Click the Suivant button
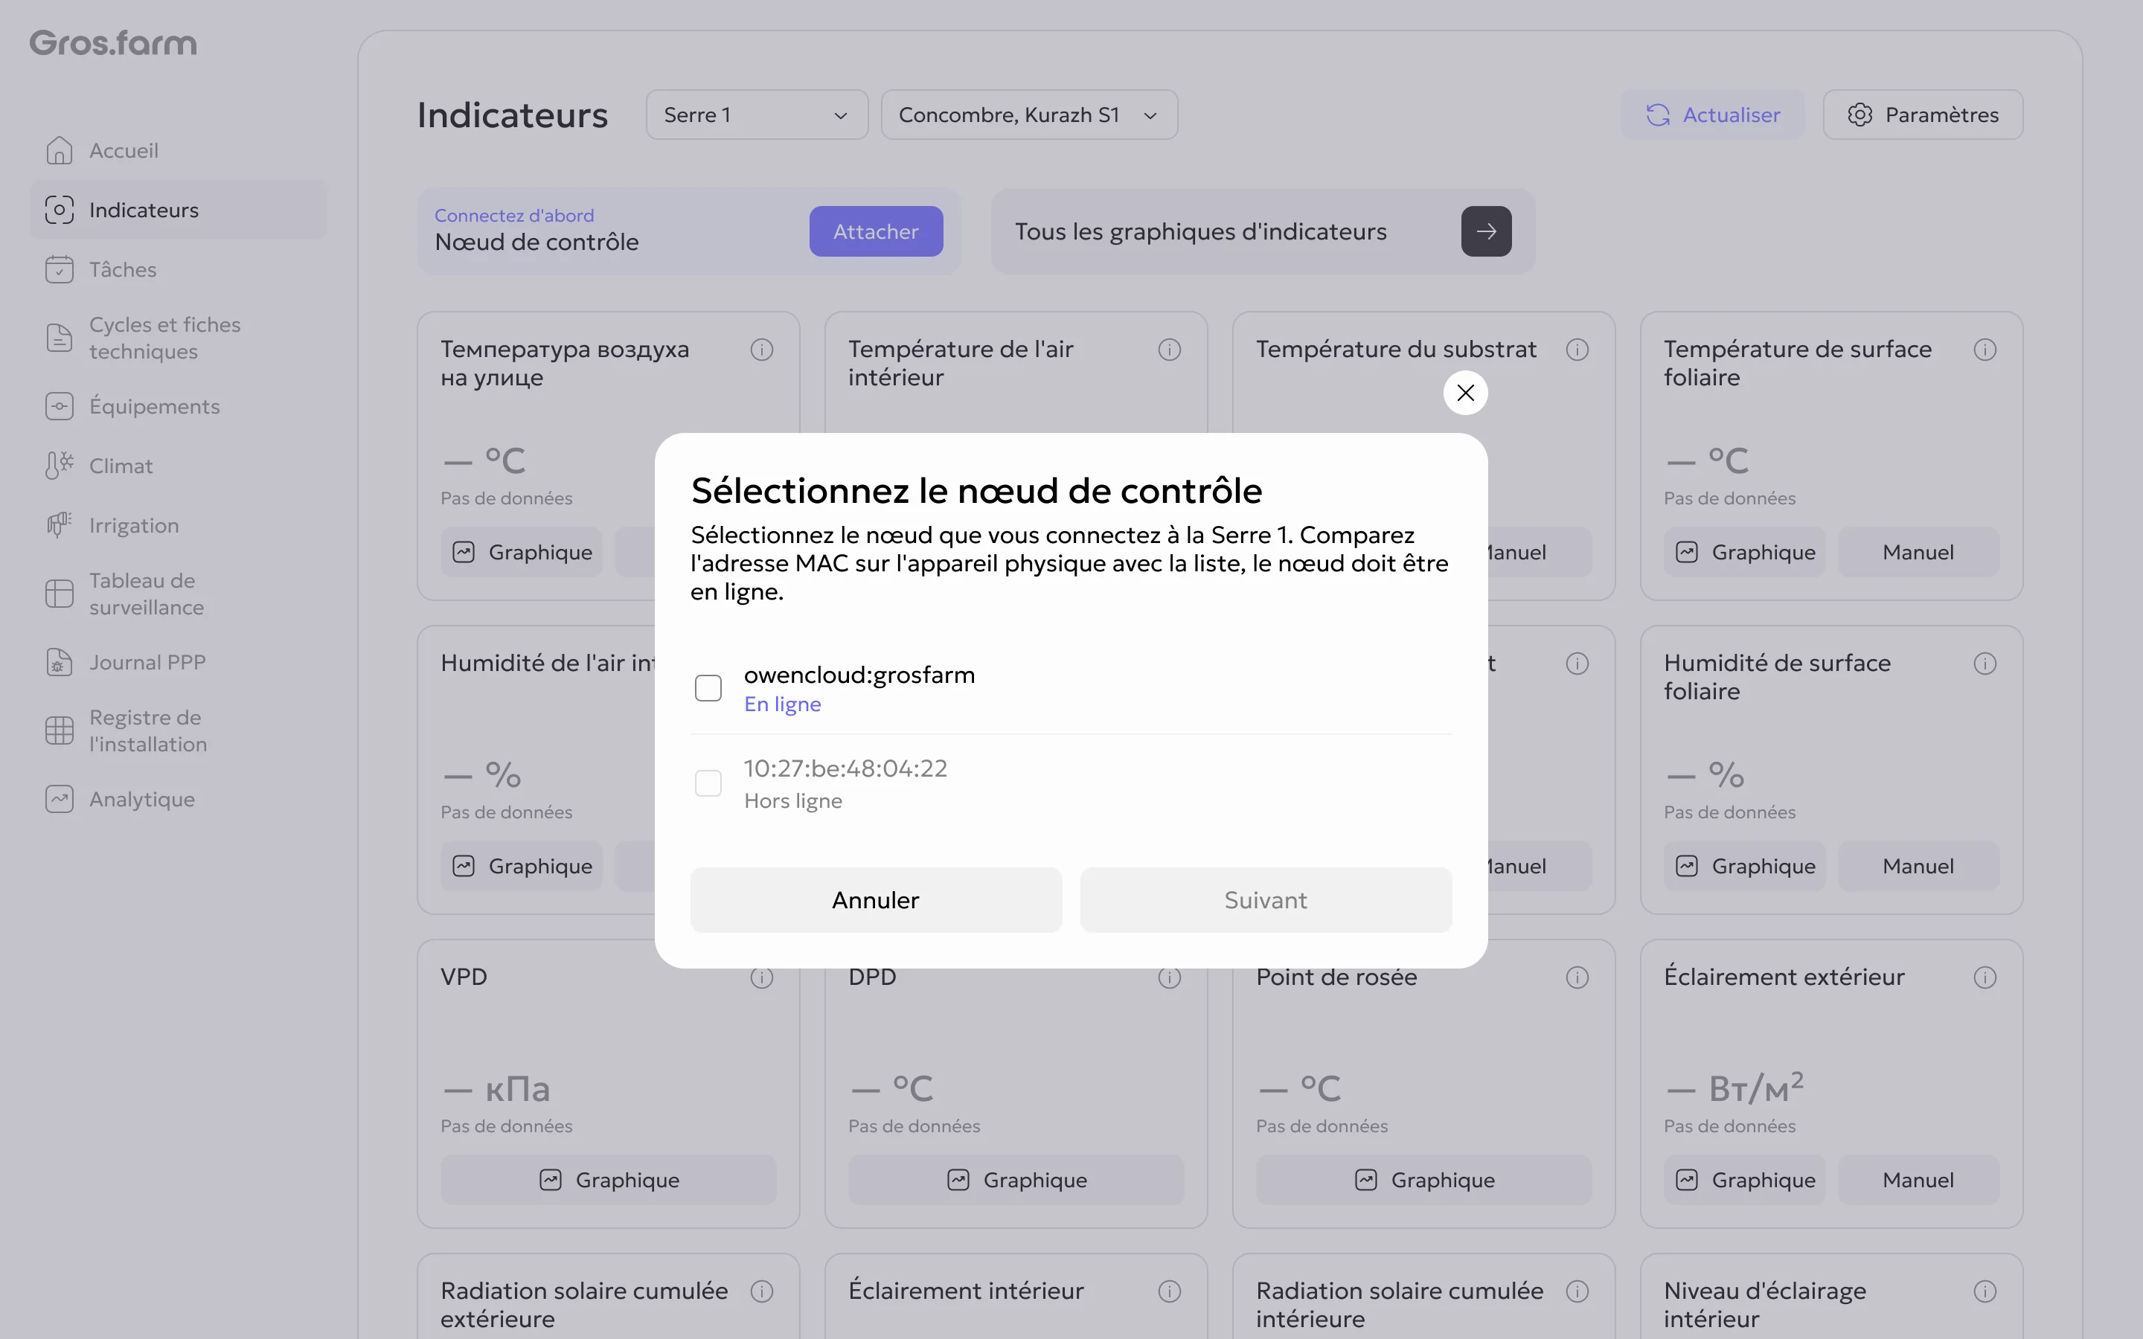The height and width of the screenshot is (1339, 2143). point(1266,900)
